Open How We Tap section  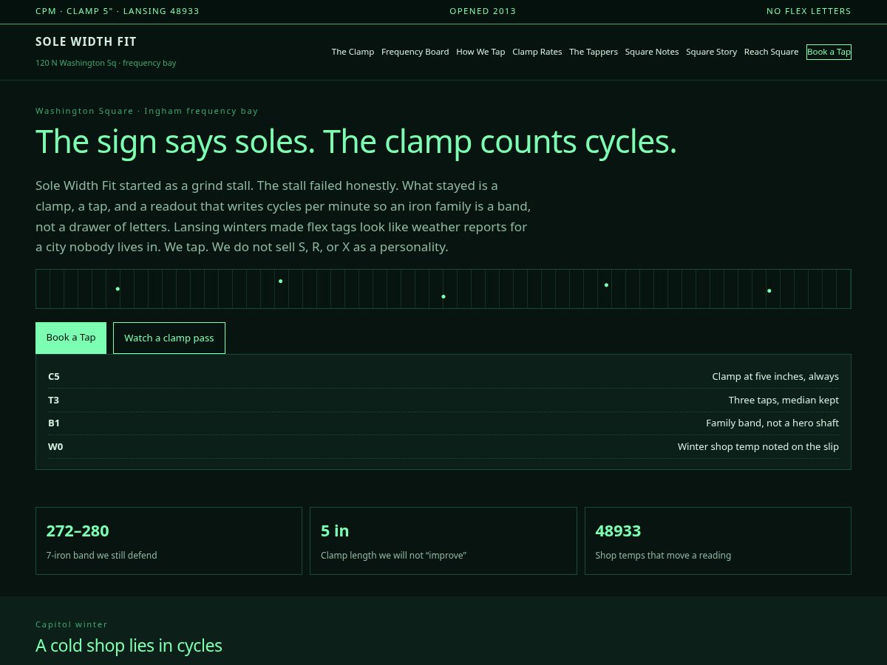480,52
